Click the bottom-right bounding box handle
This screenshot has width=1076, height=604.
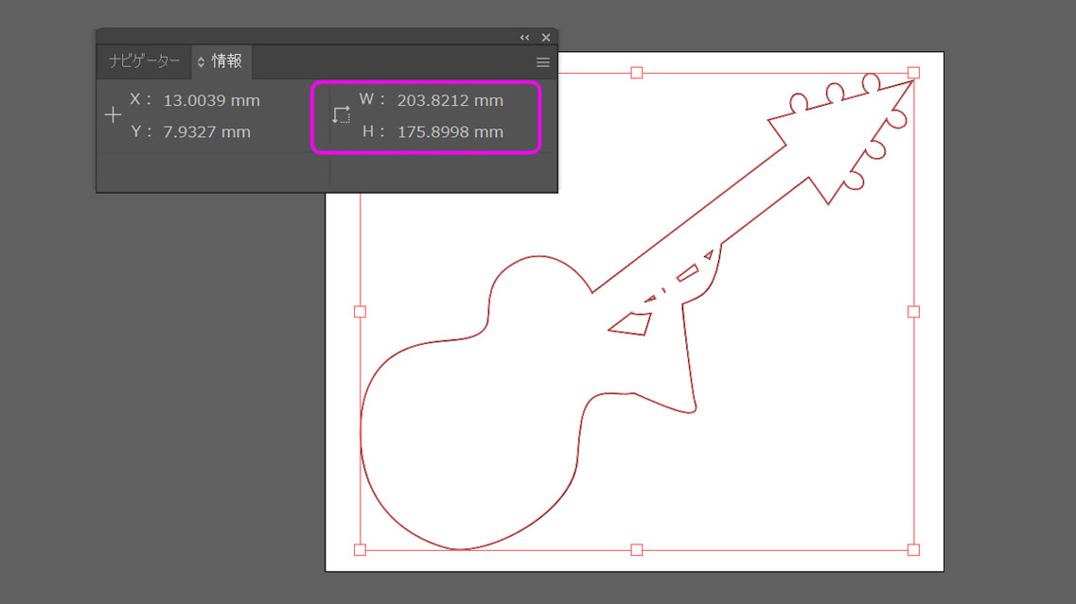tap(913, 549)
